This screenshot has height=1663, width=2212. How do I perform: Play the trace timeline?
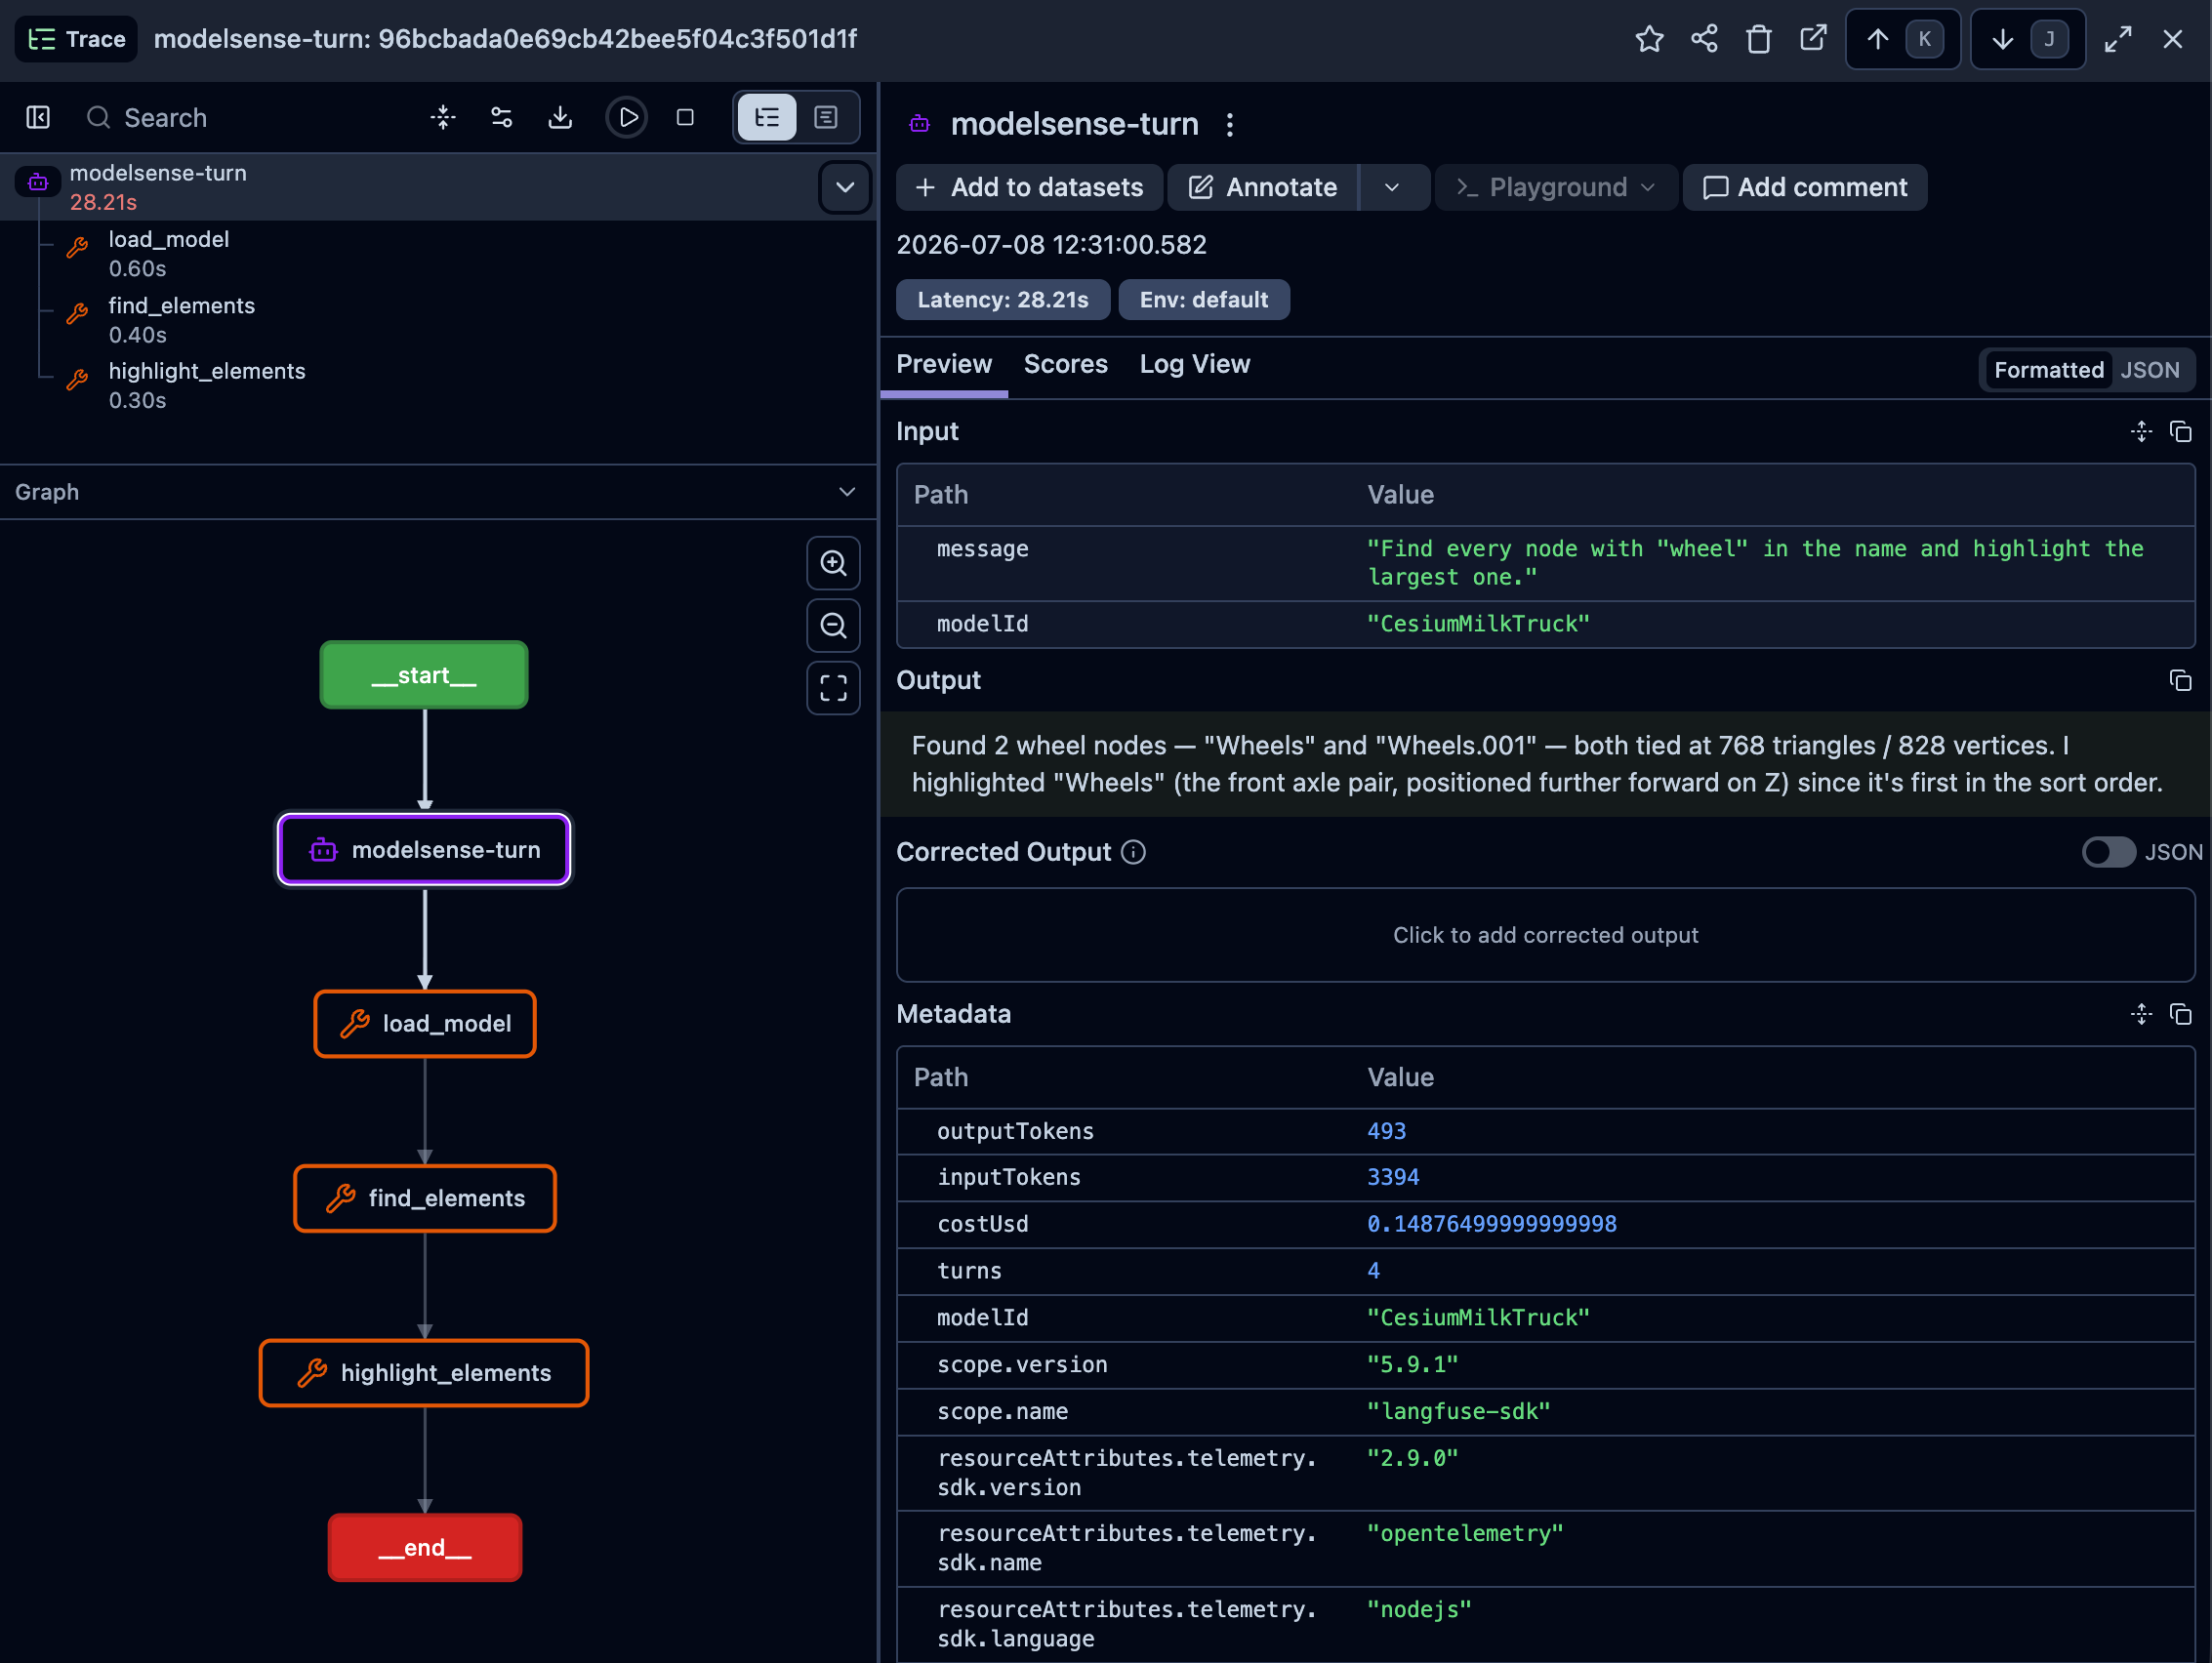coord(627,117)
